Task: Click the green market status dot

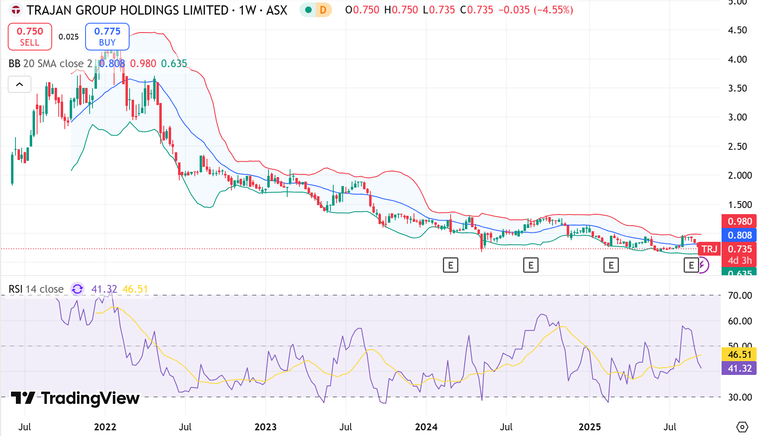Action: (x=308, y=10)
